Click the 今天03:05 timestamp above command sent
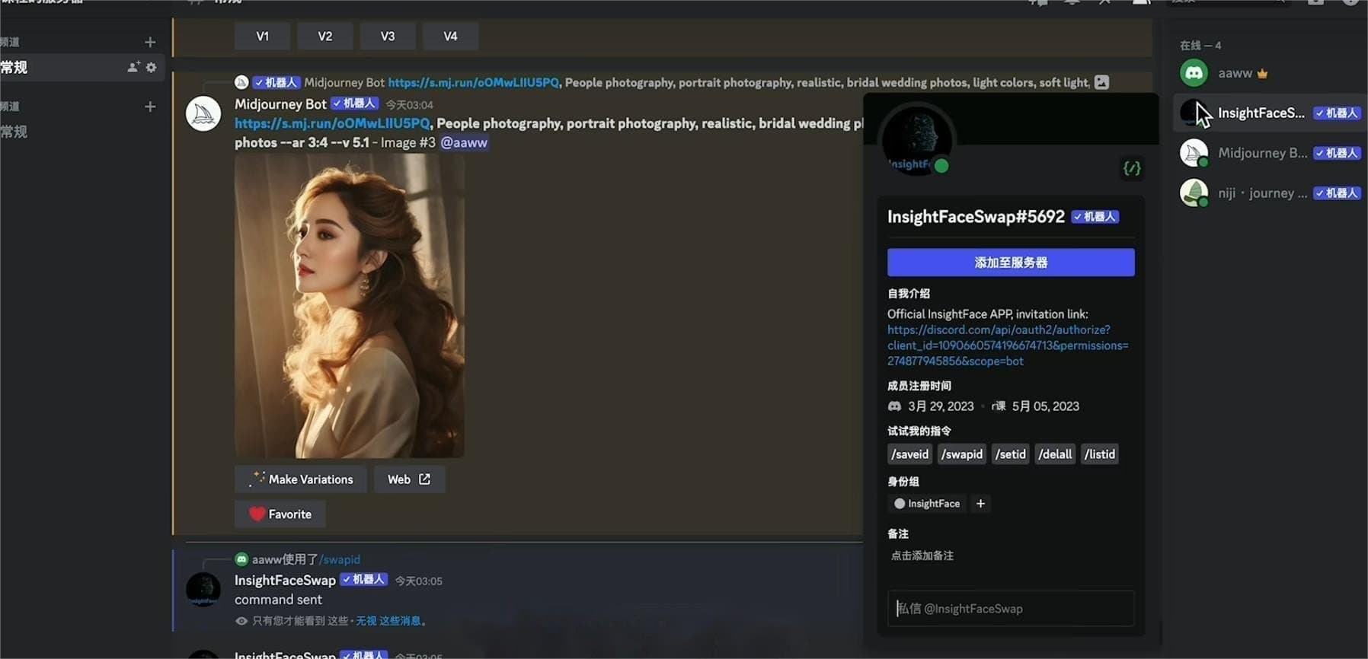The image size is (1368, 659). [418, 581]
